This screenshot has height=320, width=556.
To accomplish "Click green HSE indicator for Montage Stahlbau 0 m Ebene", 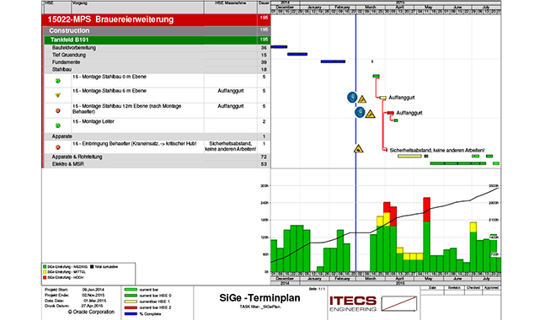I will pyautogui.click(x=58, y=81).
